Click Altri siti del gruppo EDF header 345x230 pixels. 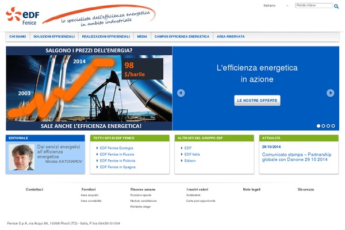(214, 138)
